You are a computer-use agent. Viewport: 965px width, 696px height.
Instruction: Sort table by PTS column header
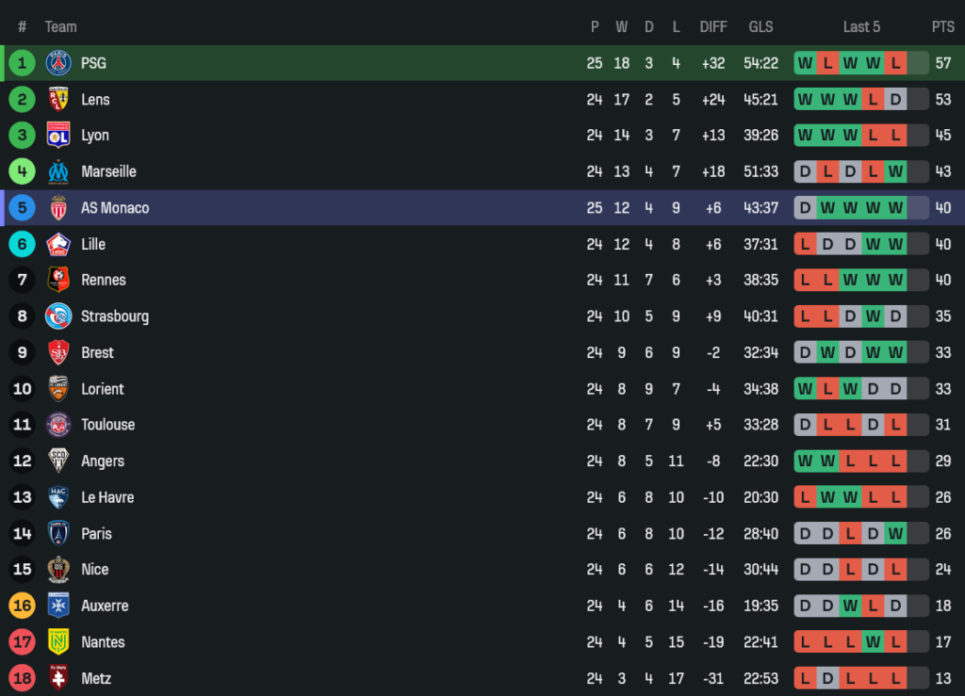pos(942,26)
